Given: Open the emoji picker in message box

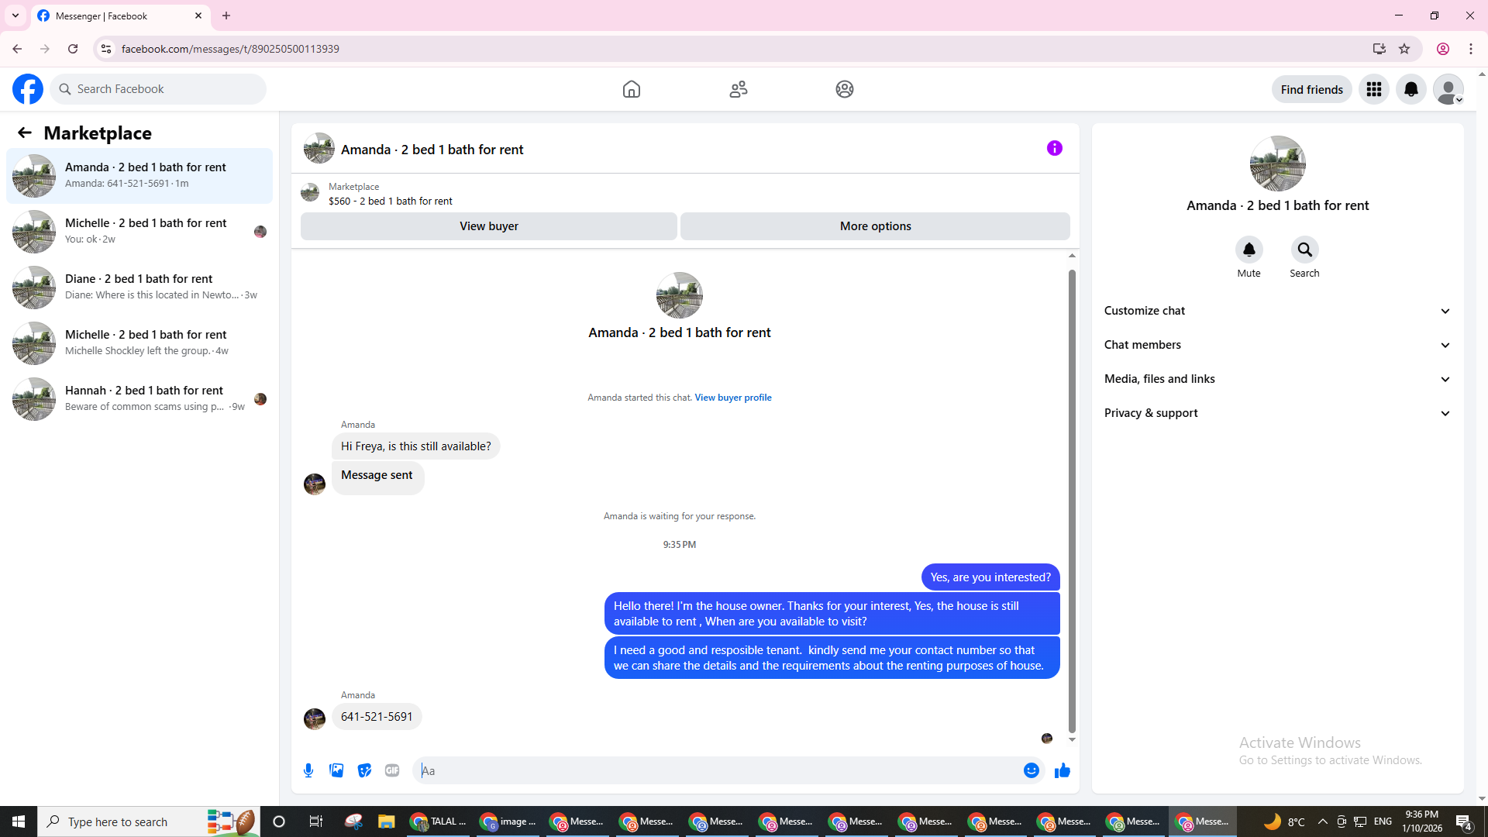Looking at the screenshot, I should 1031,770.
